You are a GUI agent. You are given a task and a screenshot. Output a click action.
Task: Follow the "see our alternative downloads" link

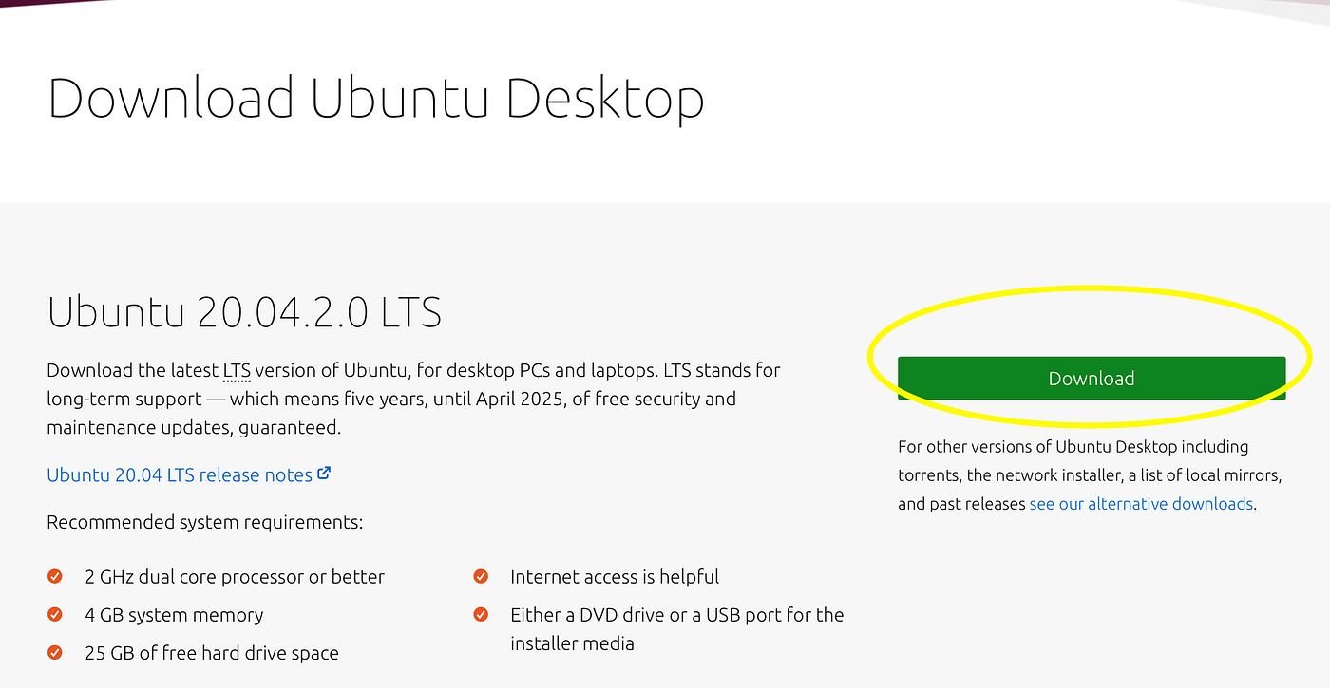coord(1140,503)
